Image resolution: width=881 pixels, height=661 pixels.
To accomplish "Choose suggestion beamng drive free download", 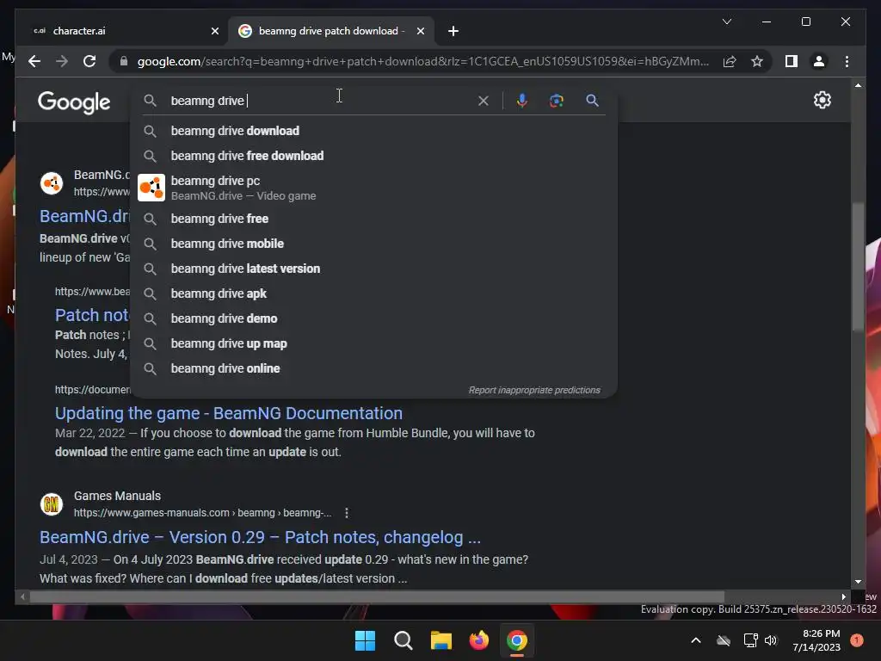I will tap(373, 156).
